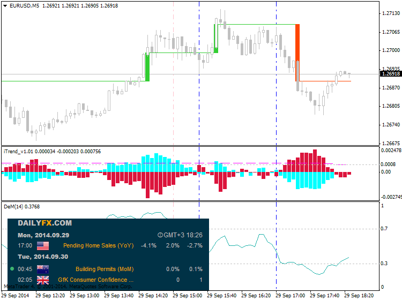Image resolution: width=402 pixels, height=300 pixels.
Task: Click the 29 Sep 12:20 time axis label
Action: point(50,295)
